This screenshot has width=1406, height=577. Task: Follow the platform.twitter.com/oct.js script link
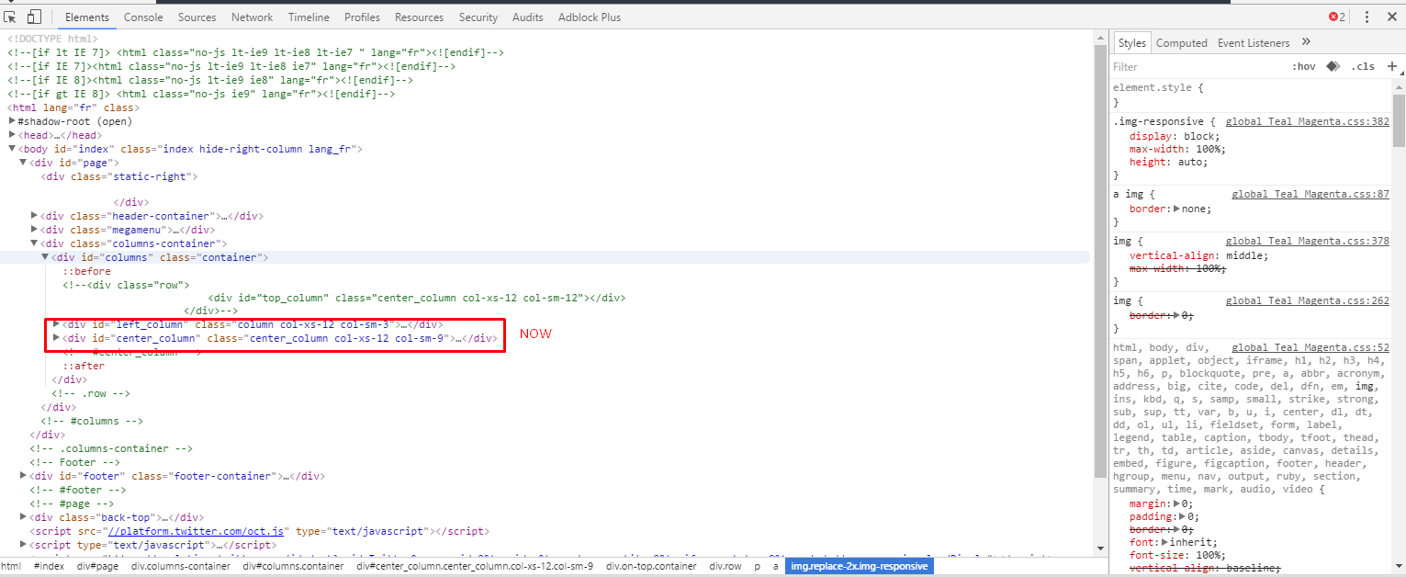pyautogui.click(x=197, y=531)
